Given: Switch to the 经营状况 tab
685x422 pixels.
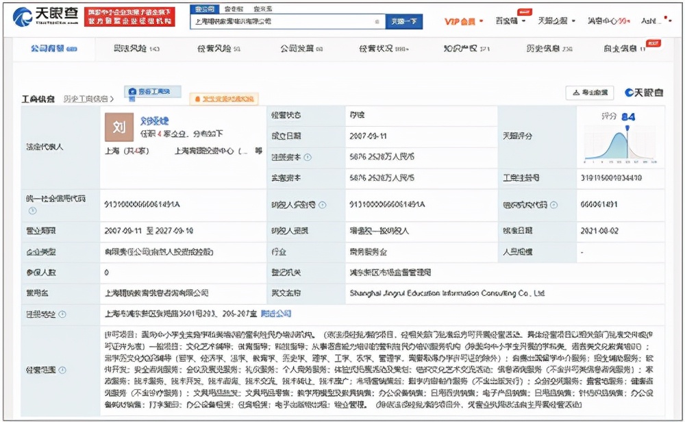Looking at the screenshot, I should tap(384, 49).
